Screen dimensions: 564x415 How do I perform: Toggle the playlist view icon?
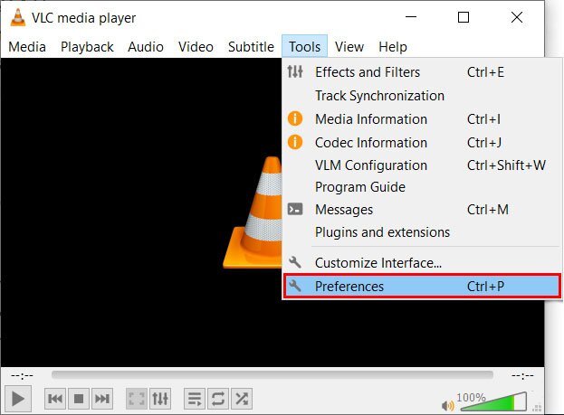(x=195, y=399)
